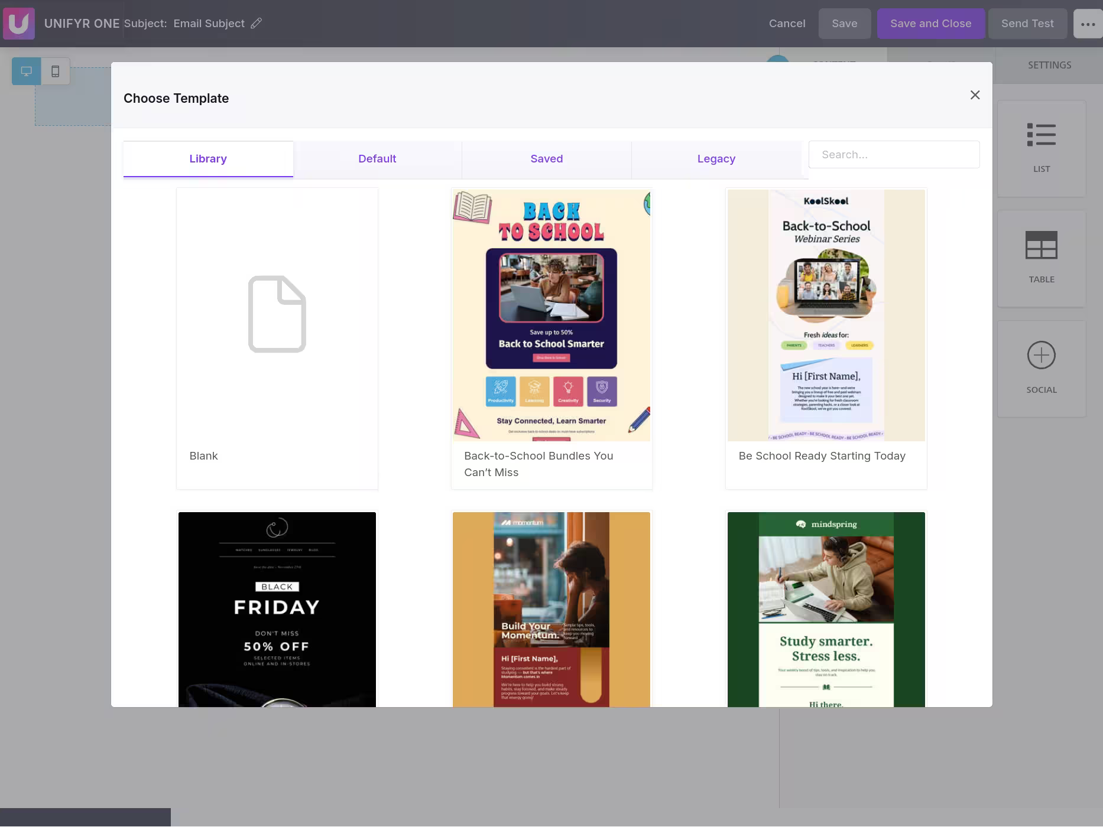
Task: Choose the Black Friday template thumbnail
Action: click(277, 610)
